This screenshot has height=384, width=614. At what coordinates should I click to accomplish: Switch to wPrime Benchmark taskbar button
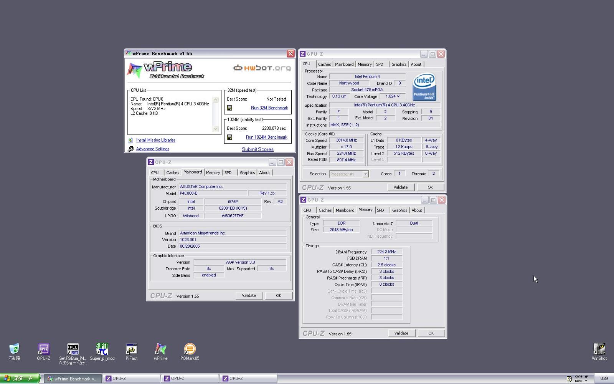[x=73, y=379]
